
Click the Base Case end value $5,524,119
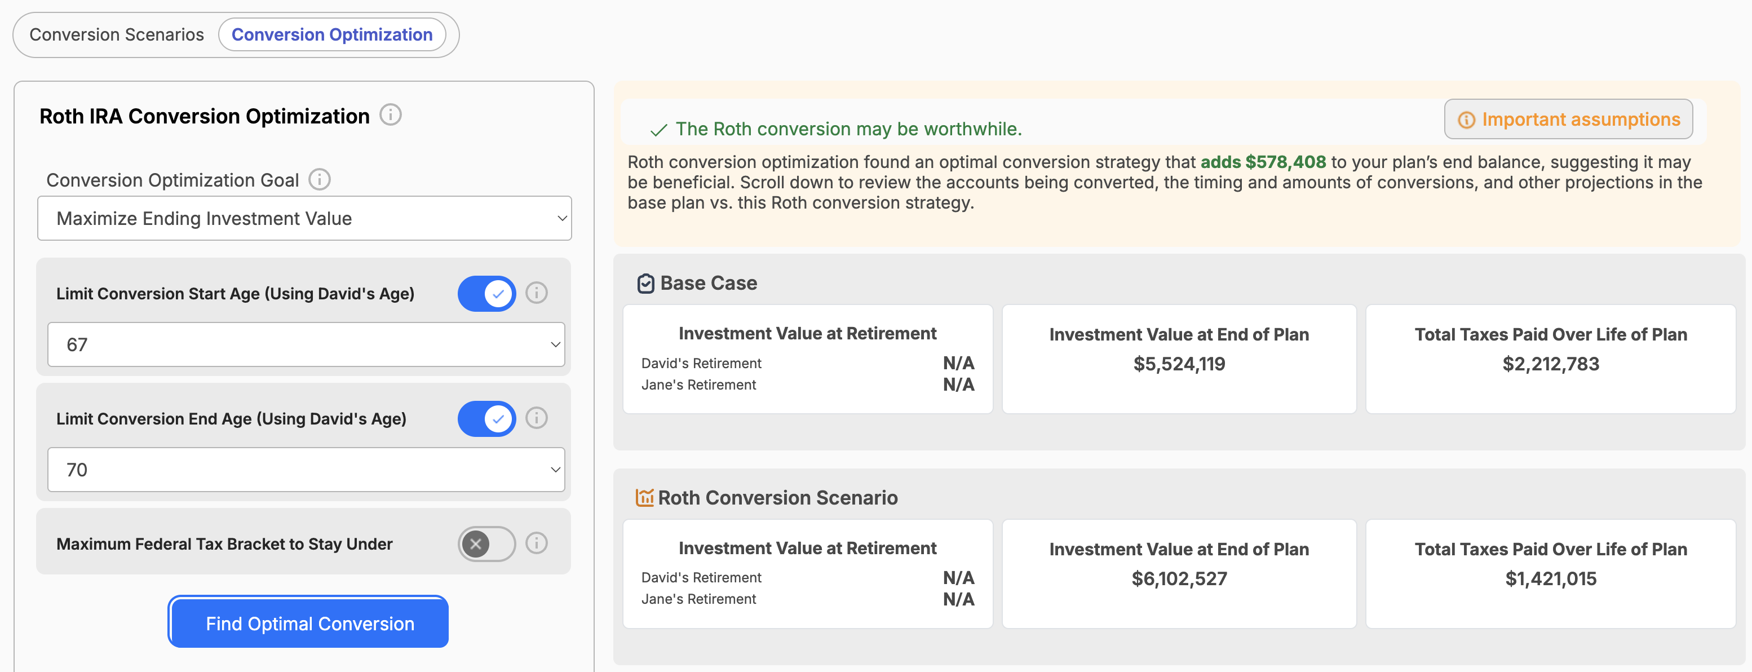coord(1179,364)
